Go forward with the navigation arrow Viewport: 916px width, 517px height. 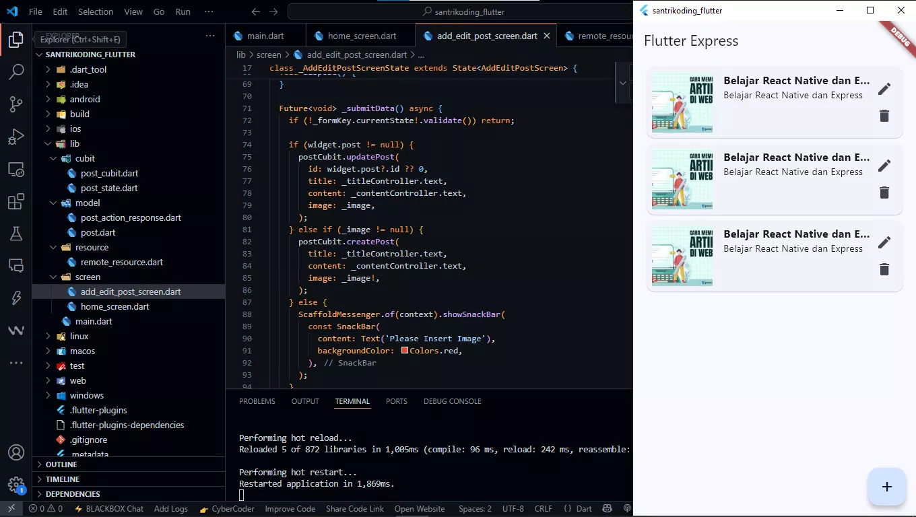[273, 11]
